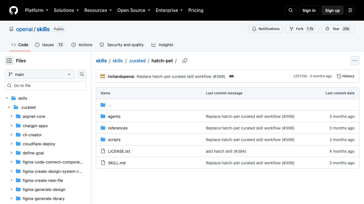This screenshot has height=204, width=364.
Task: Copy the hatch-pet path to clipboard
Action: pyautogui.click(x=185, y=61)
